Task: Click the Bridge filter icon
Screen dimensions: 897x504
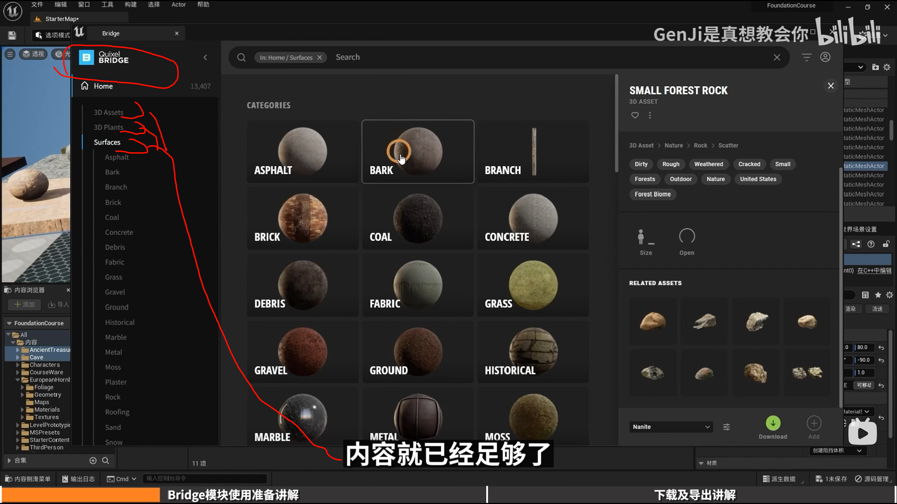Action: [807, 57]
